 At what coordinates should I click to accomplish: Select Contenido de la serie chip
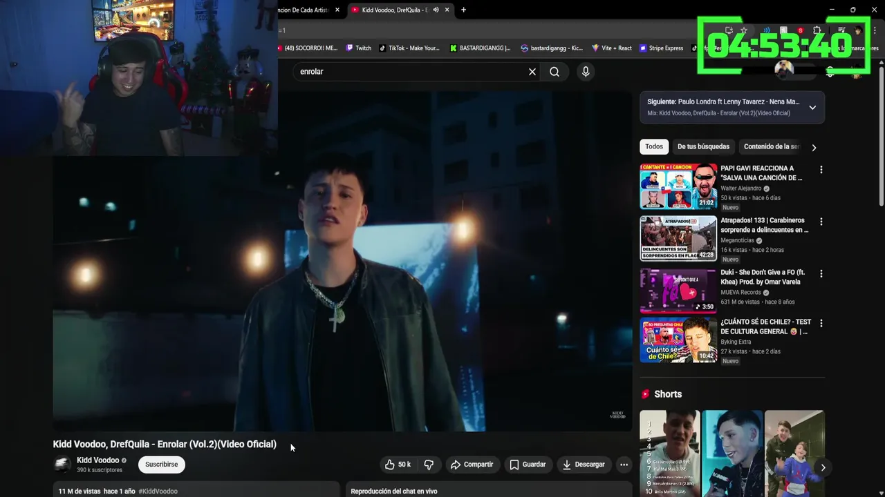tap(771, 146)
